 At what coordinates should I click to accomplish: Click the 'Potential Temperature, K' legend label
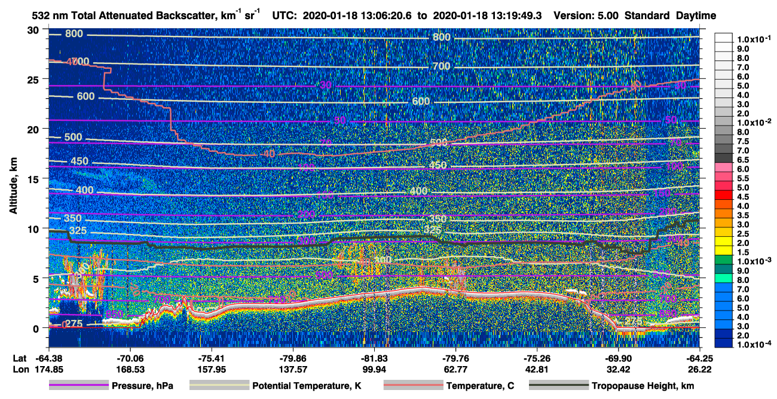[307, 386]
